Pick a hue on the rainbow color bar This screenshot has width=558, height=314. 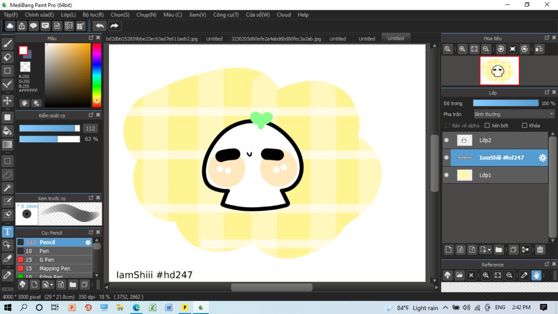(96, 75)
